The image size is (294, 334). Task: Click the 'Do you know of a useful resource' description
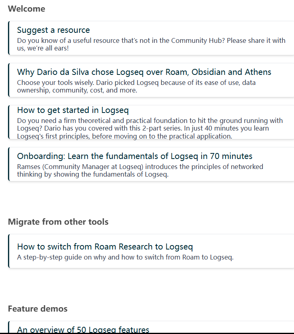tap(151, 44)
